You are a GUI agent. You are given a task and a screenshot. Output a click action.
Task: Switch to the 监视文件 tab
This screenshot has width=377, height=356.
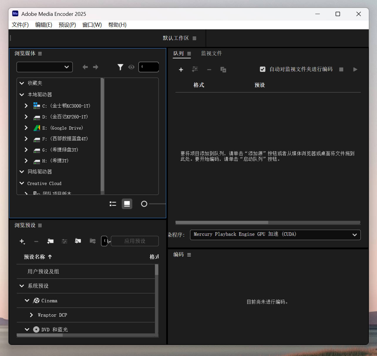click(211, 53)
